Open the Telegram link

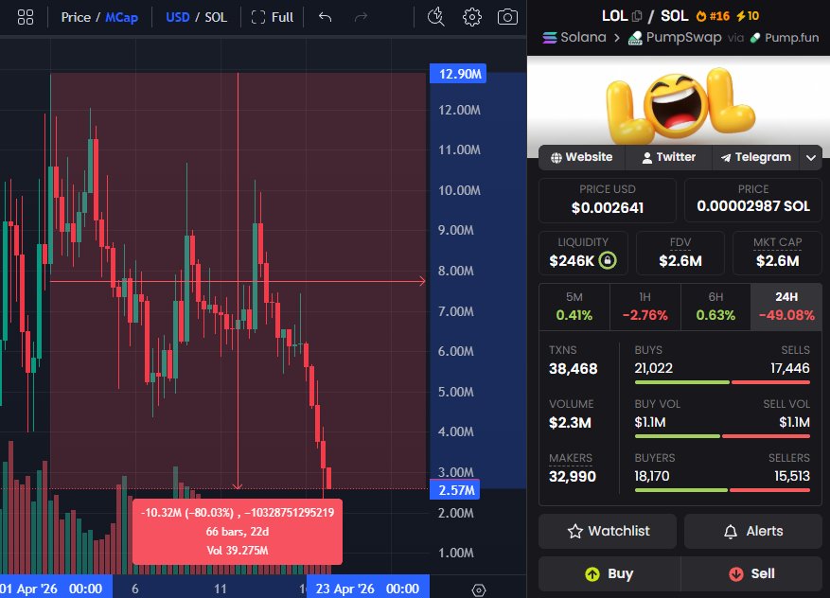755,157
